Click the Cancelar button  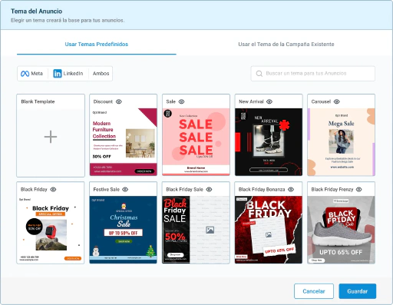point(314,291)
